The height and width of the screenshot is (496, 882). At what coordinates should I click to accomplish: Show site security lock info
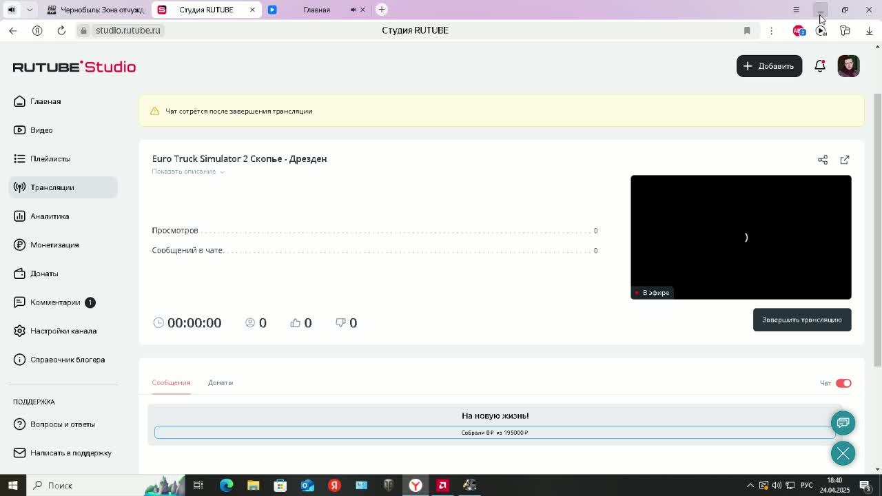(x=83, y=30)
